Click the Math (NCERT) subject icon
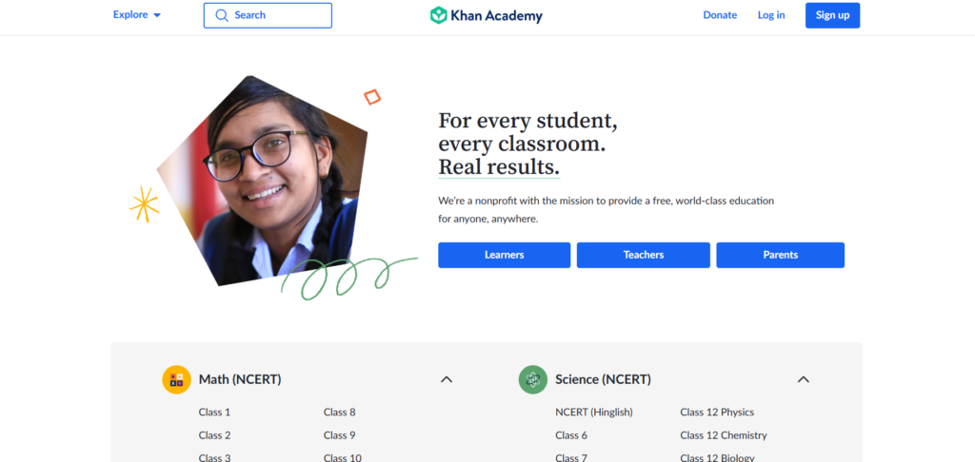975x462 pixels. pyautogui.click(x=176, y=379)
